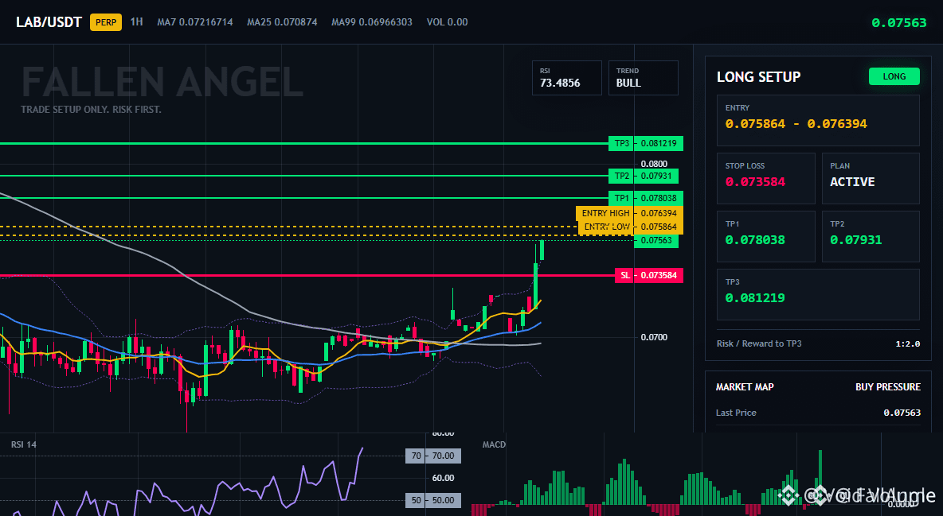Click the Last Price row value 0.07563
The width and height of the screenshot is (943, 516).
click(x=902, y=413)
